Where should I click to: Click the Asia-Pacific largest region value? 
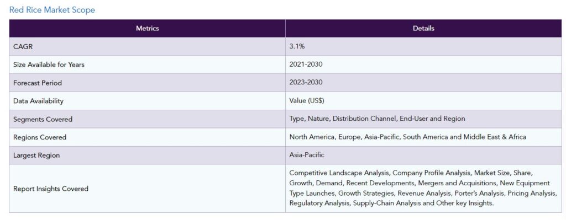point(306,155)
